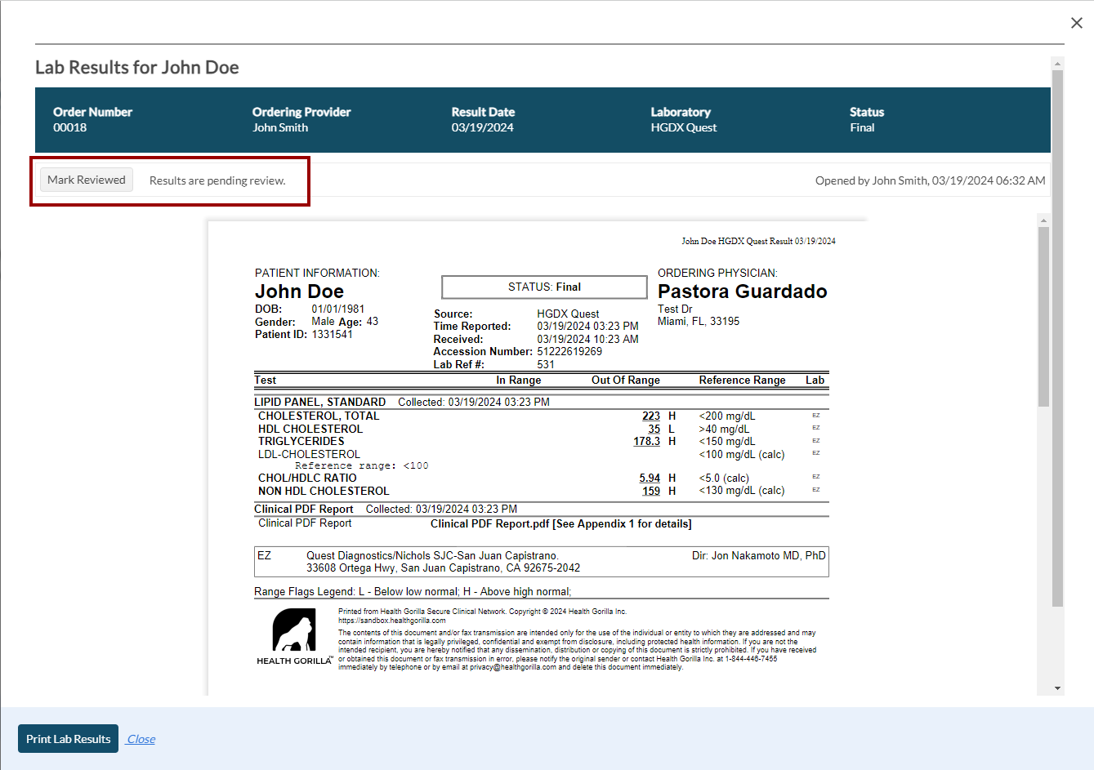1094x770 pixels.
Task: Click the 'Results are pending review' message
Action: pyautogui.click(x=217, y=180)
